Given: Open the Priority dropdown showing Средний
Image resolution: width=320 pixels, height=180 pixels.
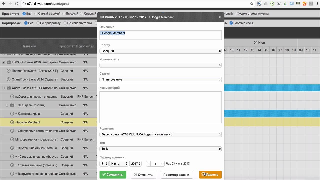Looking at the screenshot, I should coord(160,51).
